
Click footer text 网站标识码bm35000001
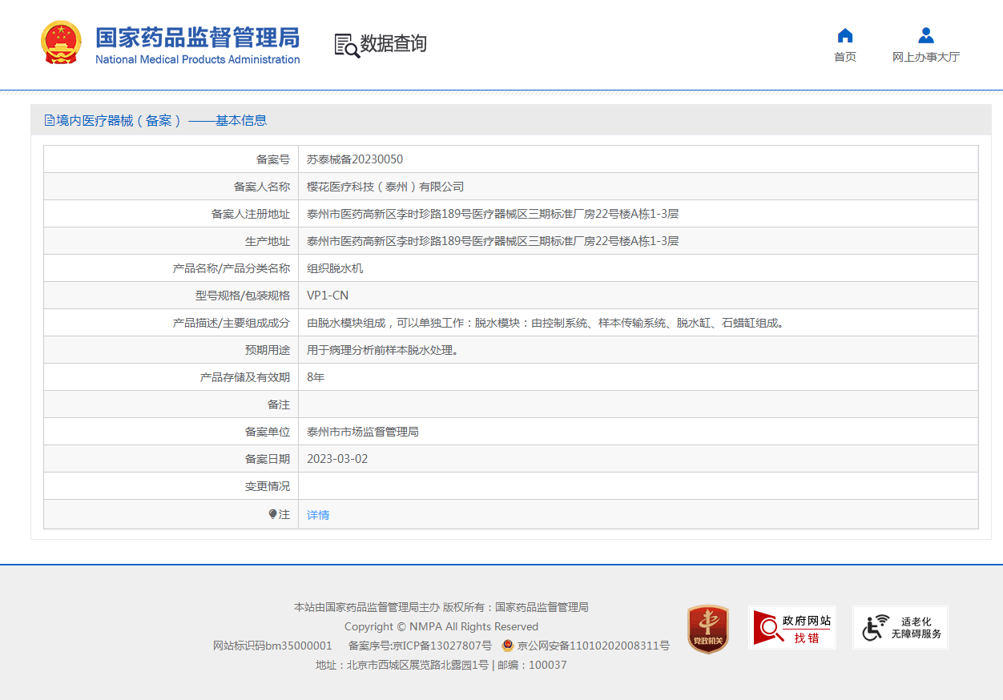(x=272, y=646)
